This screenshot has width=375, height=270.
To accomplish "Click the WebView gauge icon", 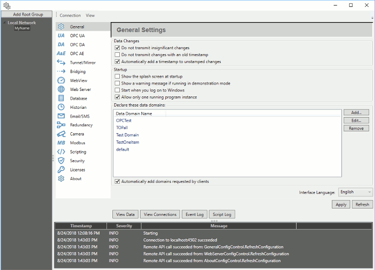I will 61,80.
